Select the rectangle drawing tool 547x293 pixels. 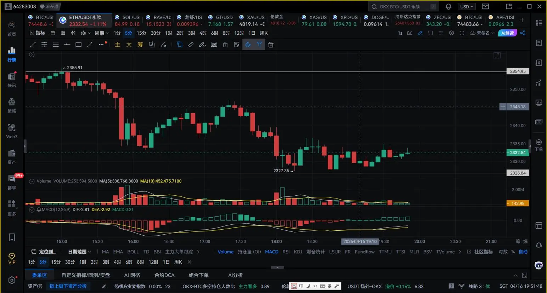pos(78,45)
